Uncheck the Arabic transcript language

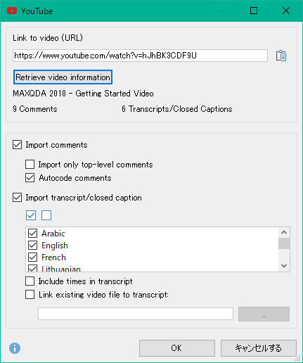click(33, 234)
